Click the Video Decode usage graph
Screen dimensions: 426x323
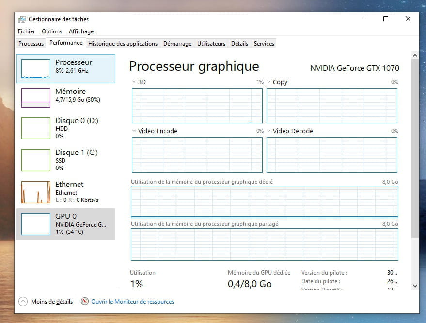pyautogui.click(x=331, y=154)
